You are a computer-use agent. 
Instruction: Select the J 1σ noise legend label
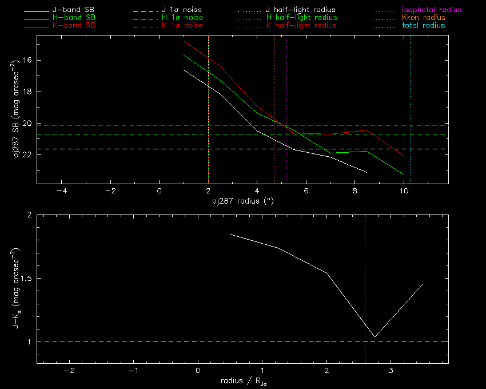(179, 10)
